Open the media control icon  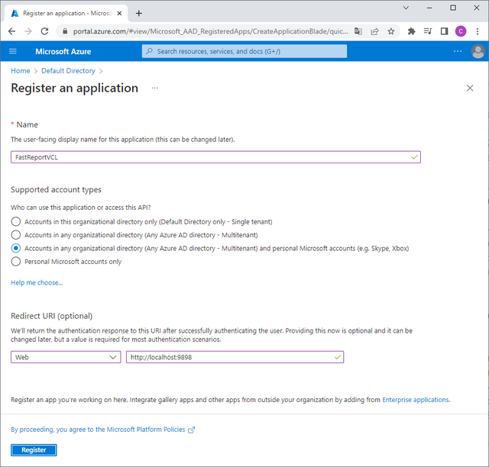(428, 31)
